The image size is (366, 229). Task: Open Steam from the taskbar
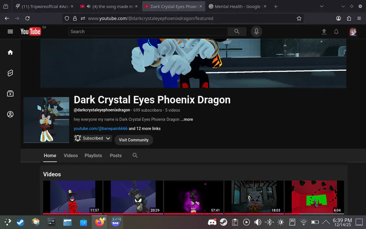pos(21,222)
